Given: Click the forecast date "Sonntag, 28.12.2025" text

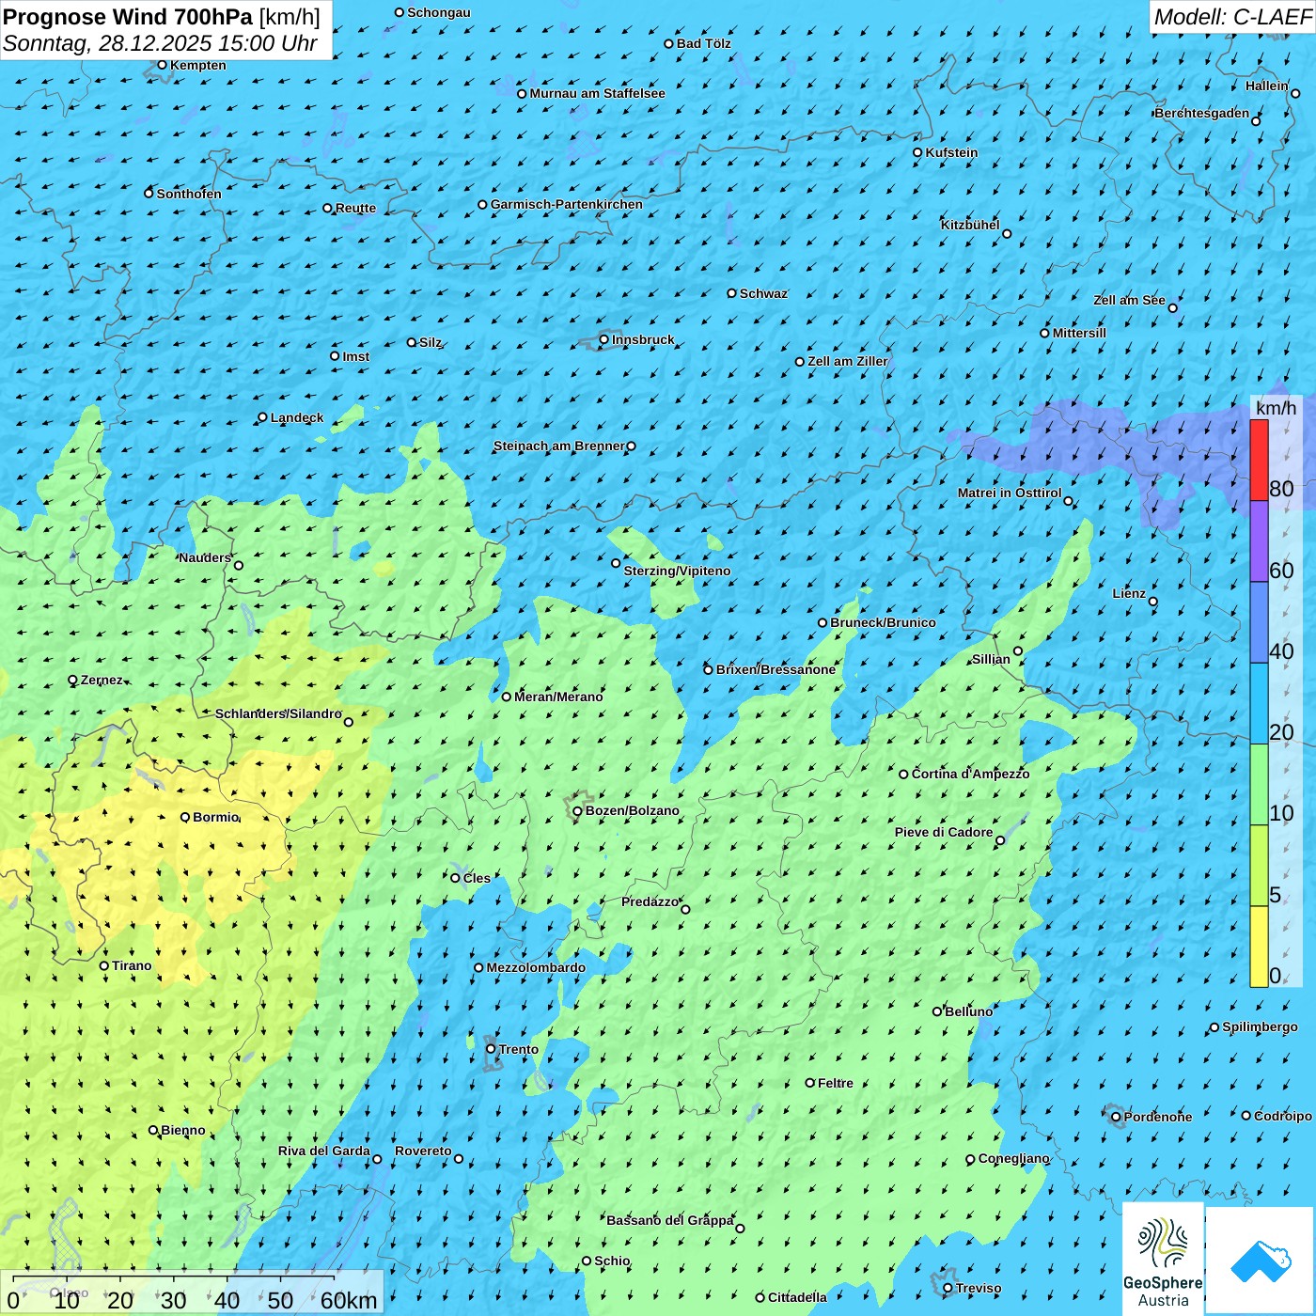Looking at the screenshot, I should [x=108, y=43].
